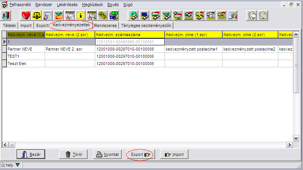Click the banknotes and cards icon
Screen dimensions: 303x170
click(114, 16)
